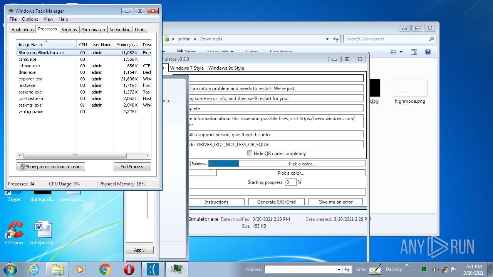Click the Instructions button

click(216, 202)
